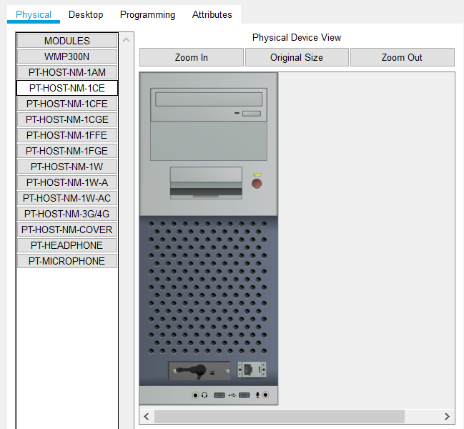Screen dimensions: 464x429
Task: Click the microphone symbol icon
Action: pyautogui.click(x=257, y=395)
